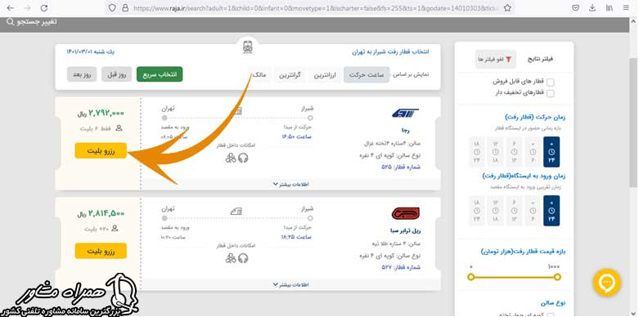Bookmark this page with the star icon
This screenshot has height=317, width=639.
tap(507, 7)
